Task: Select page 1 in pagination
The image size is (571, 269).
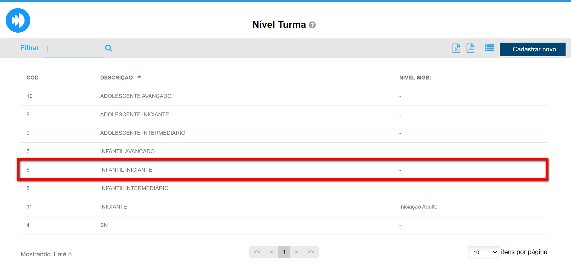Action: point(284,252)
